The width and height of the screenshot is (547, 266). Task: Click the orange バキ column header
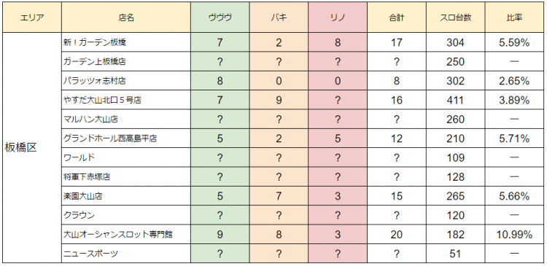point(279,17)
